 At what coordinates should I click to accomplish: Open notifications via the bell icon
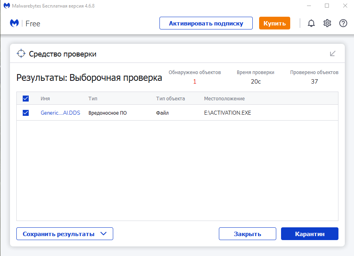[311, 23]
